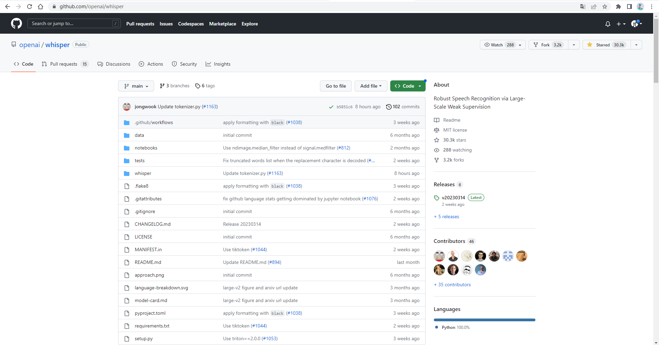Click the first contributor avatar
This screenshot has width=659, height=345.
(x=439, y=256)
